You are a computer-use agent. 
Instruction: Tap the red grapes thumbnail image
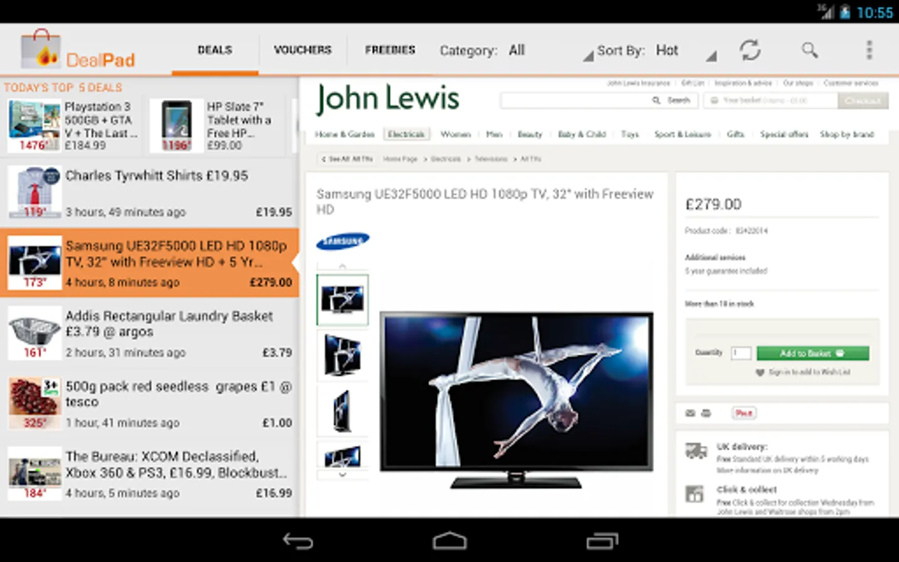pyautogui.click(x=35, y=403)
